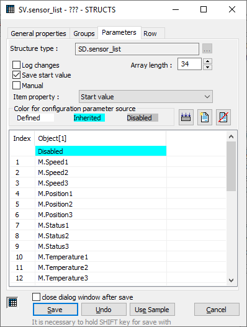Click the Inherited cyan color swatch

click(x=89, y=118)
